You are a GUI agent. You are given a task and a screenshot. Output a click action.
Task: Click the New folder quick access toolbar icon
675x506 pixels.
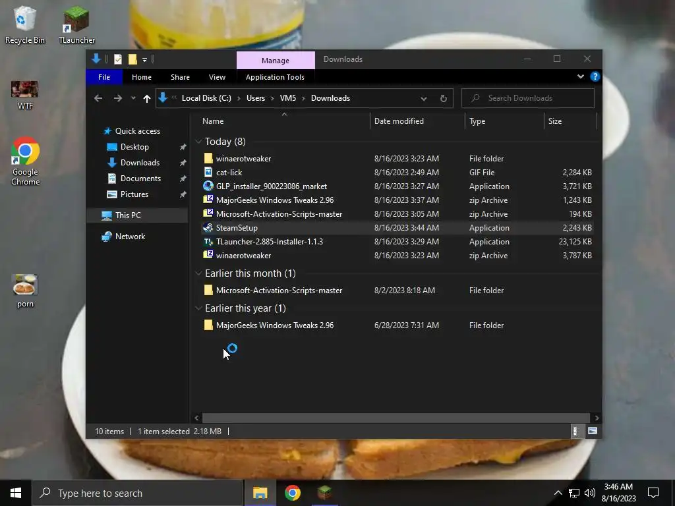[132, 59]
